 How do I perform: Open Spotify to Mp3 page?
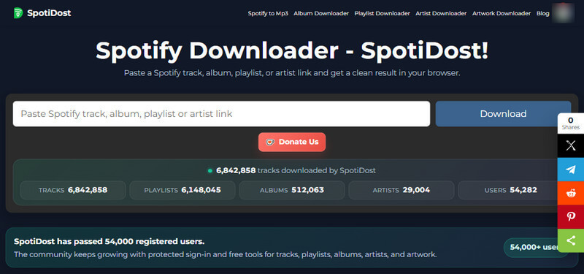coord(268,13)
